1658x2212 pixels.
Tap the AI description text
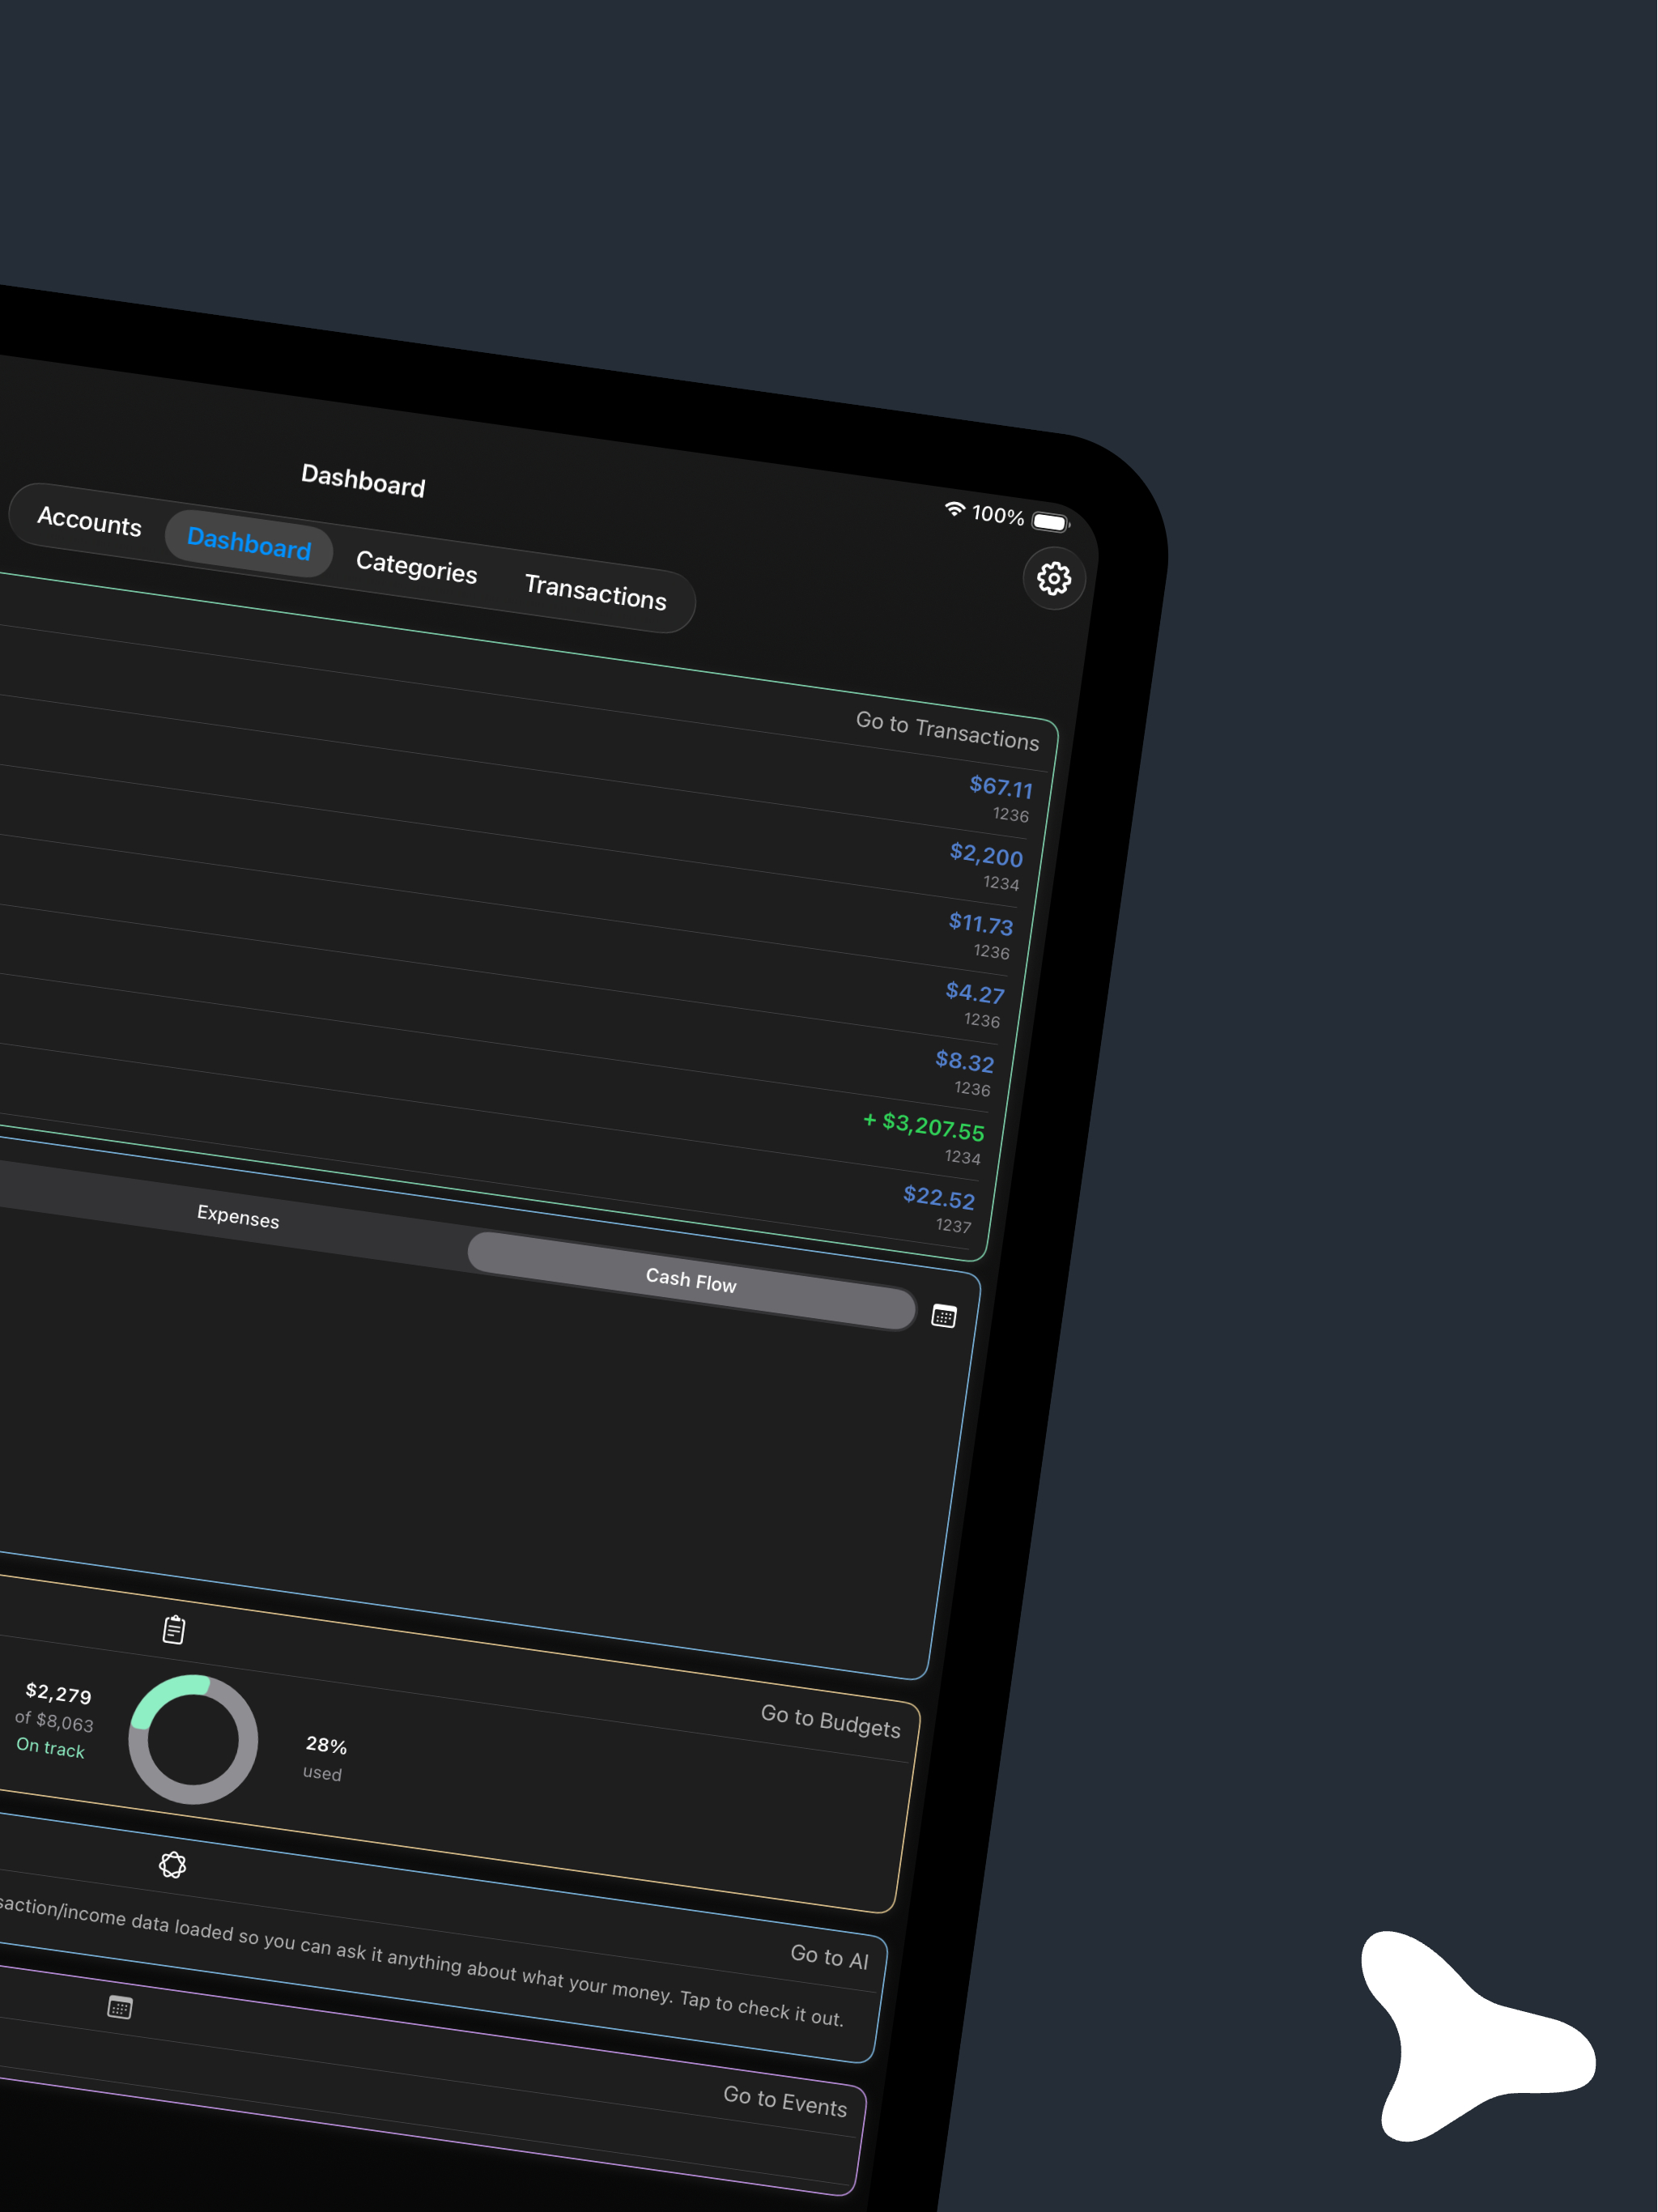(420, 1962)
